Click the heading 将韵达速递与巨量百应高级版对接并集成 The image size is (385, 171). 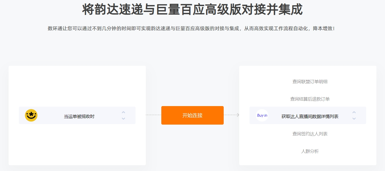pyautogui.click(x=192, y=9)
